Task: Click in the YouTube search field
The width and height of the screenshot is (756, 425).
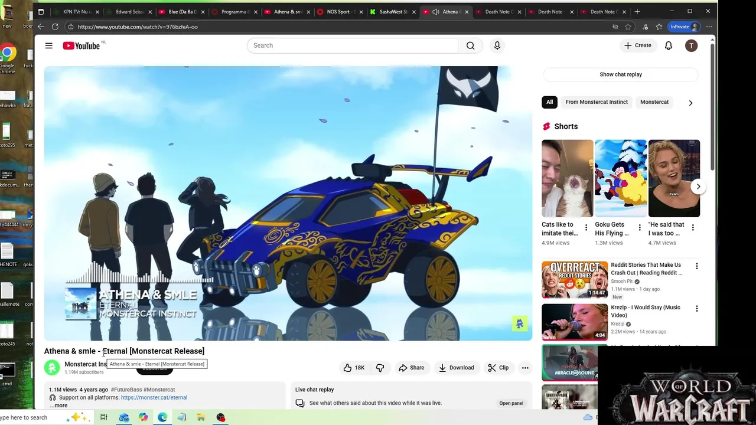Action: pyautogui.click(x=353, y=45)
